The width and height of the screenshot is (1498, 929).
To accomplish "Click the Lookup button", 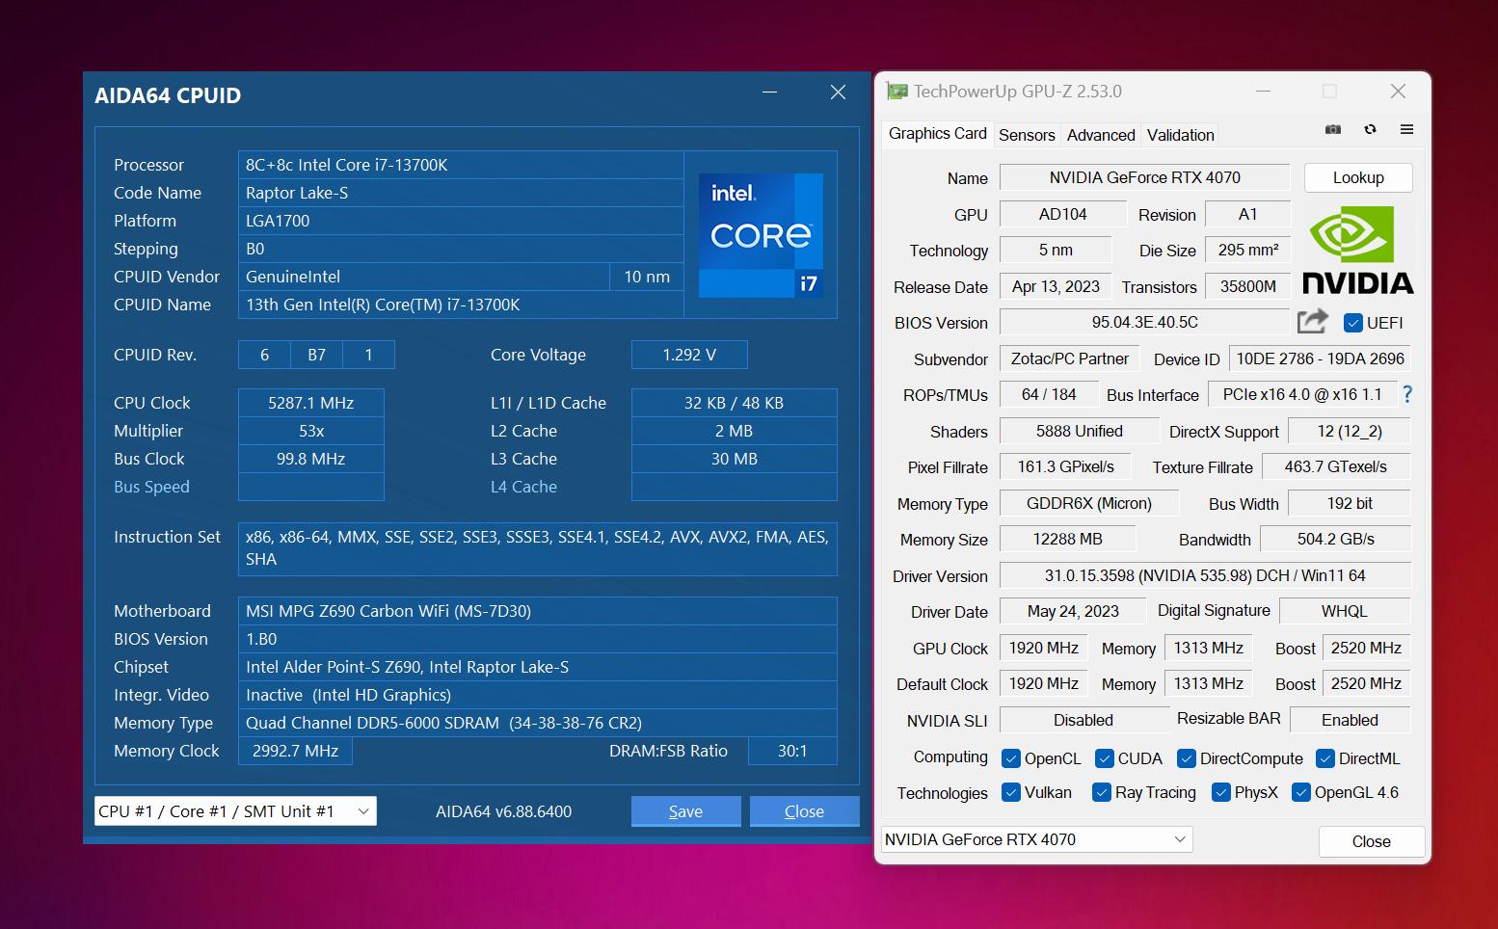I will click(1357, 177).
